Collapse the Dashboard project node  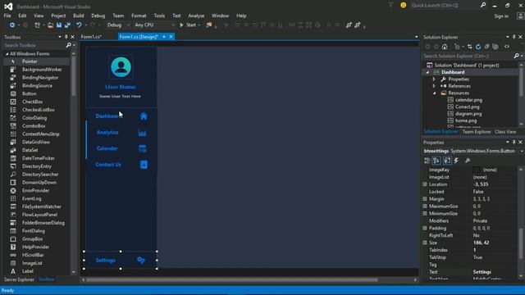point(427,72)
